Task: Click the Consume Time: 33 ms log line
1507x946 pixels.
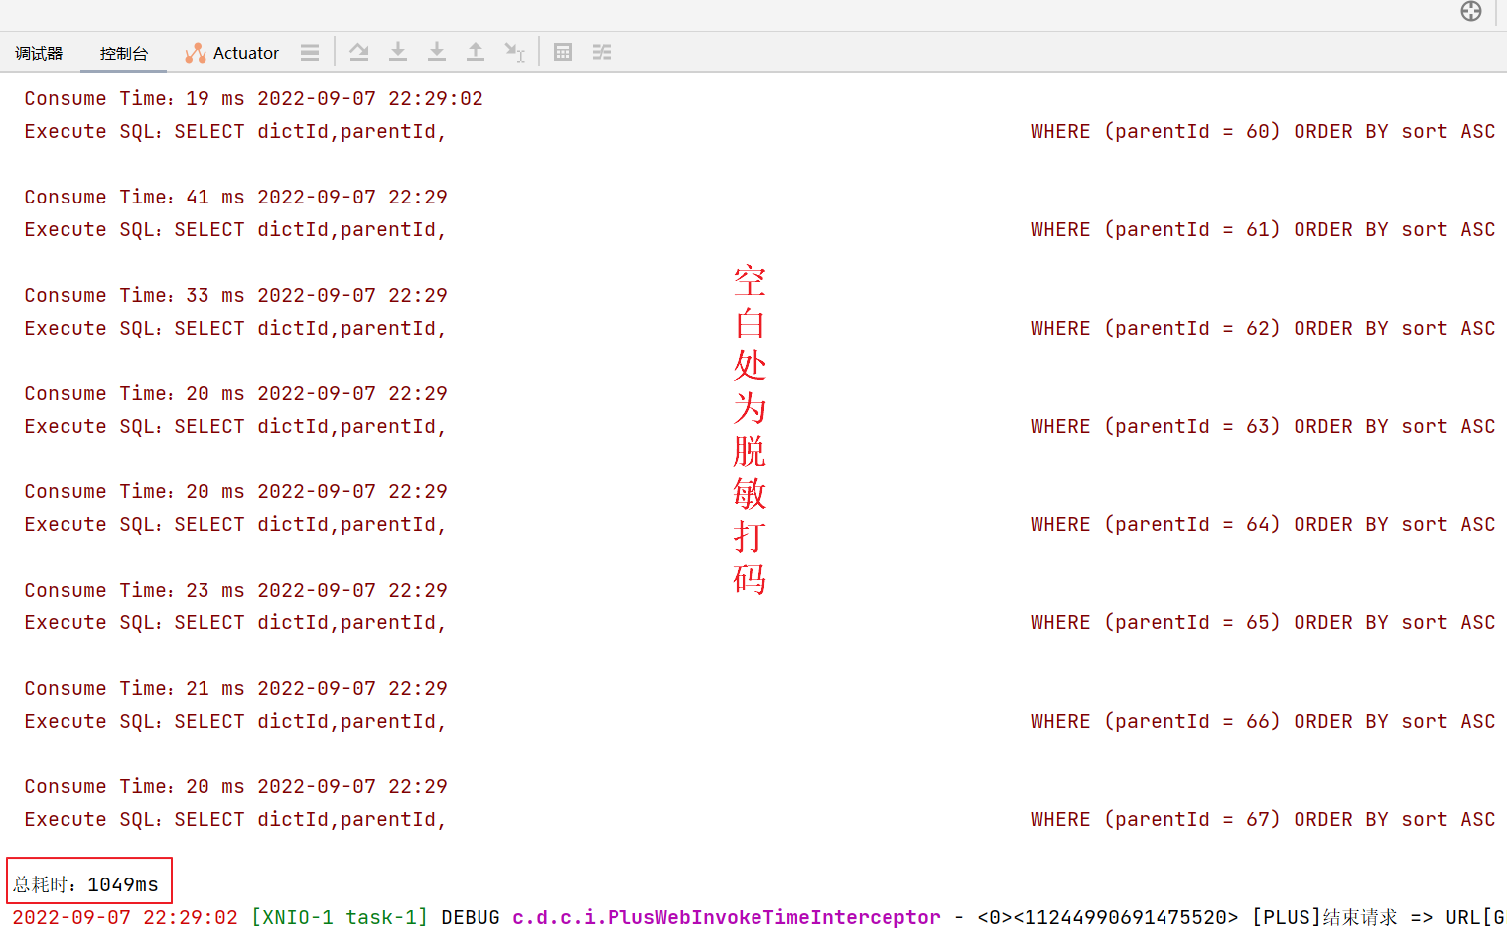Action: [x=235, y=295]
